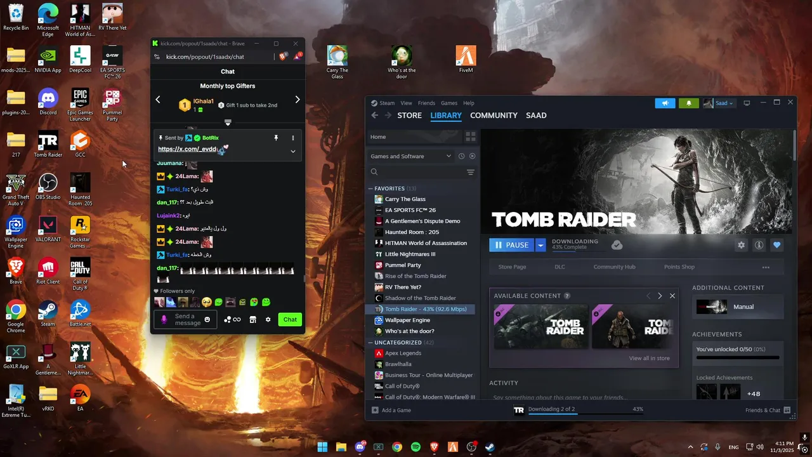Open advanced library filter options icon
This screenshot has width=812, height=457.
point(471,172)
